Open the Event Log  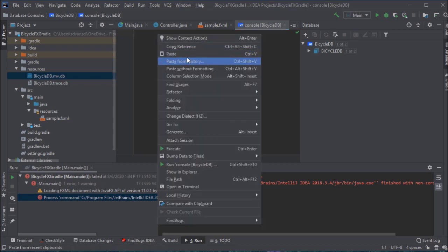click(428, 240)
